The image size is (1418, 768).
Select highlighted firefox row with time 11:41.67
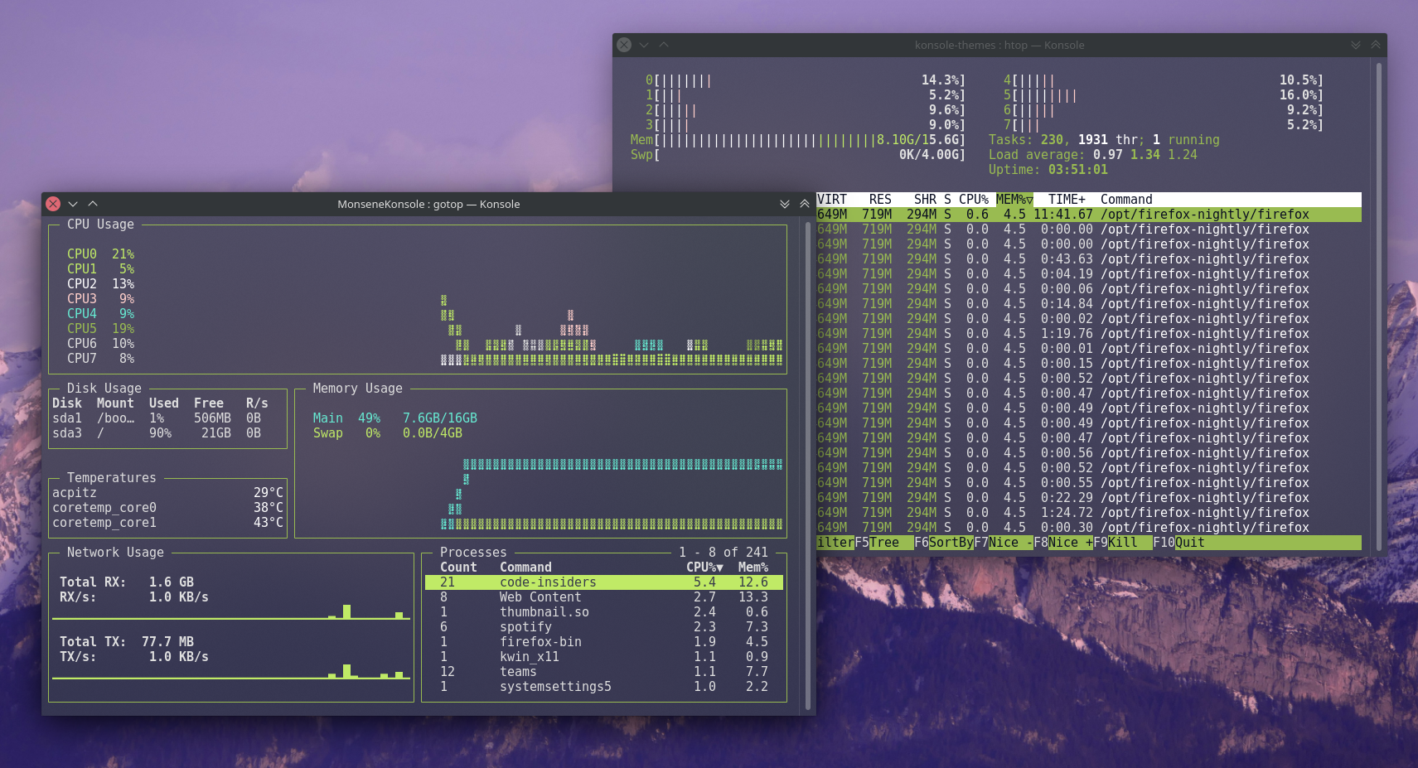point(1089,215)
